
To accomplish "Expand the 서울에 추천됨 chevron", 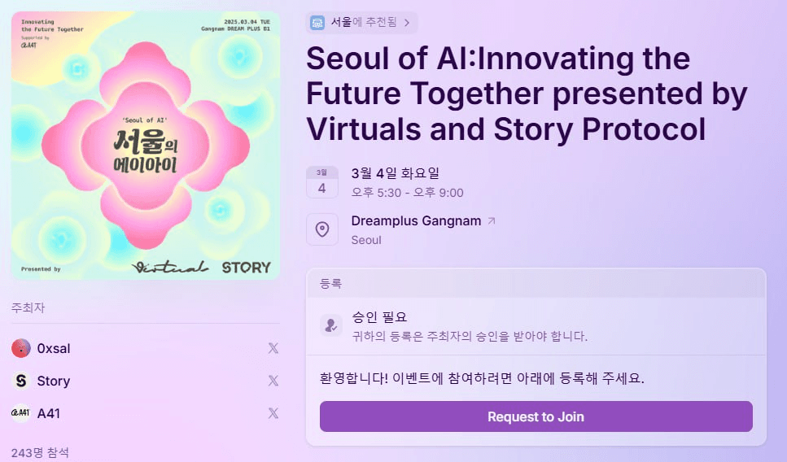I will pos(407,23).
